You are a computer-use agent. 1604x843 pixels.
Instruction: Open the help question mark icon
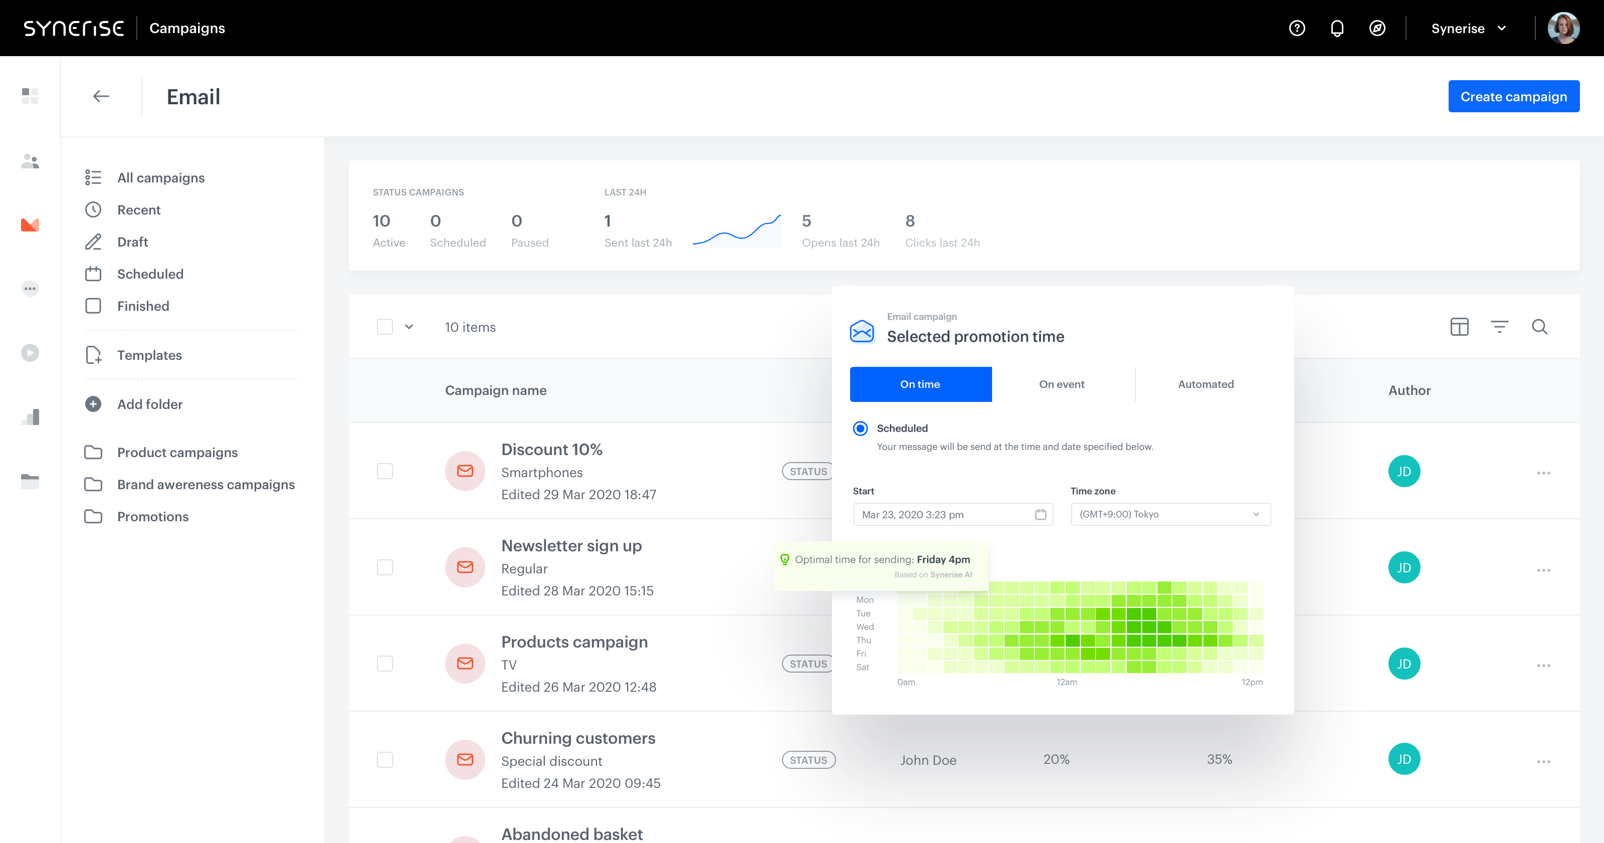pos(1297,28)
